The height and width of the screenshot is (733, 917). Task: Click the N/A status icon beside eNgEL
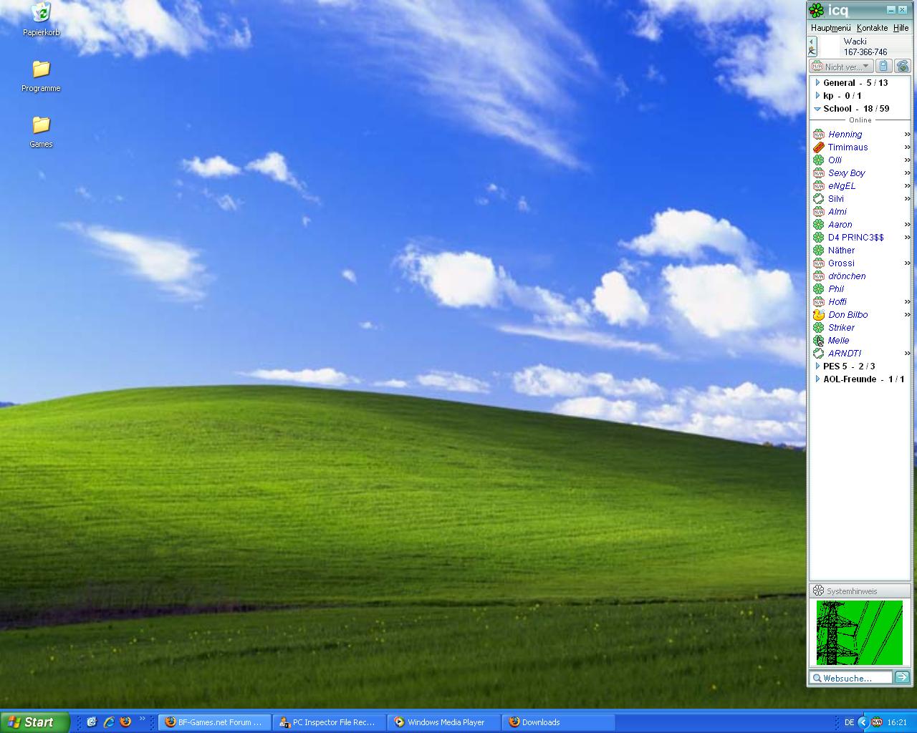[x=819, y=186]
